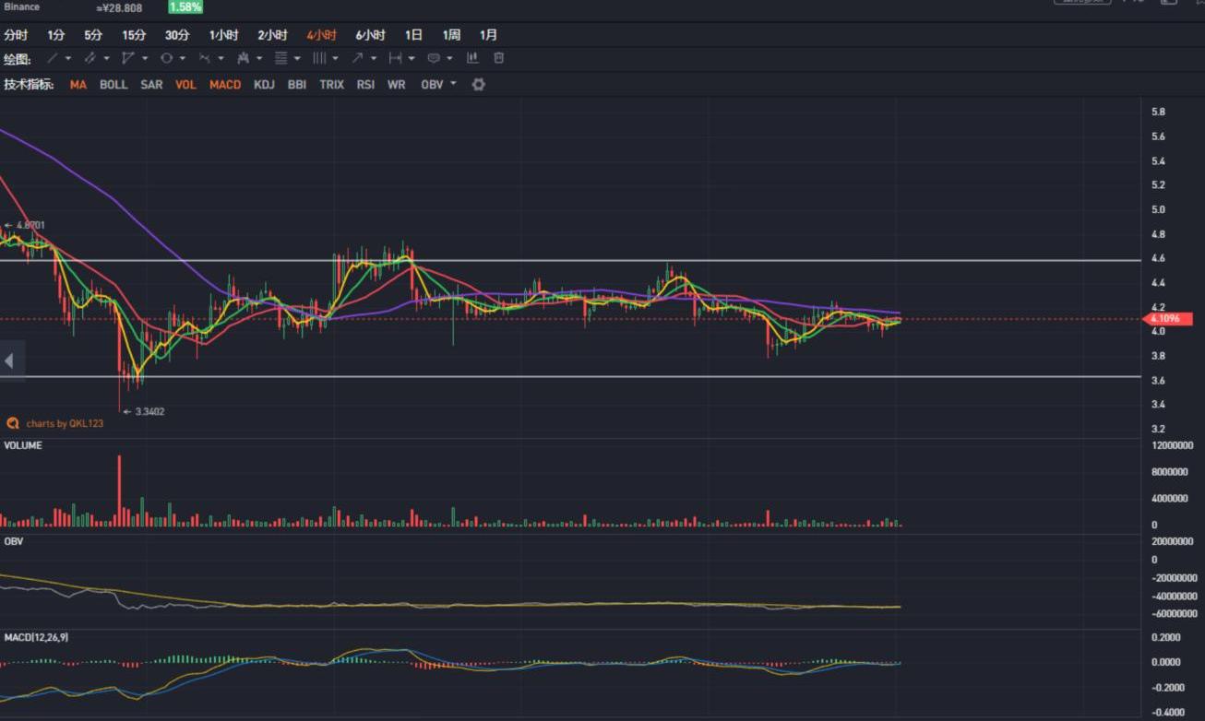Select the 1日 timeframe tab
This screenshot has width=1205, height=721.
pos(413,35)
